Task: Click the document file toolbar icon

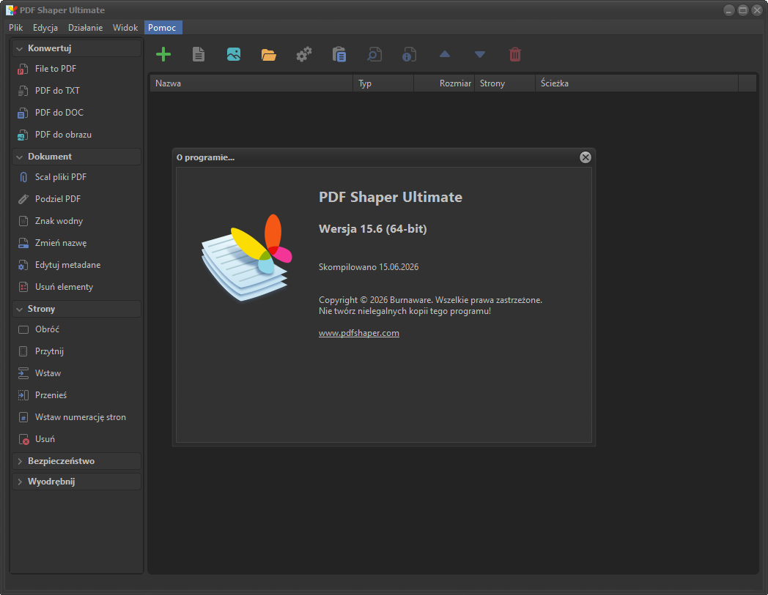Action: tap(199, 54)
